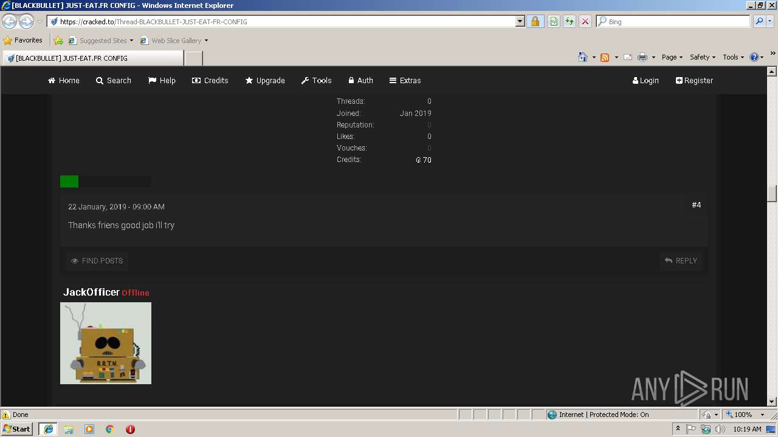
Task: Show hidden tray icons arrow
Action: pyautogui.click(x=678, y=429)
